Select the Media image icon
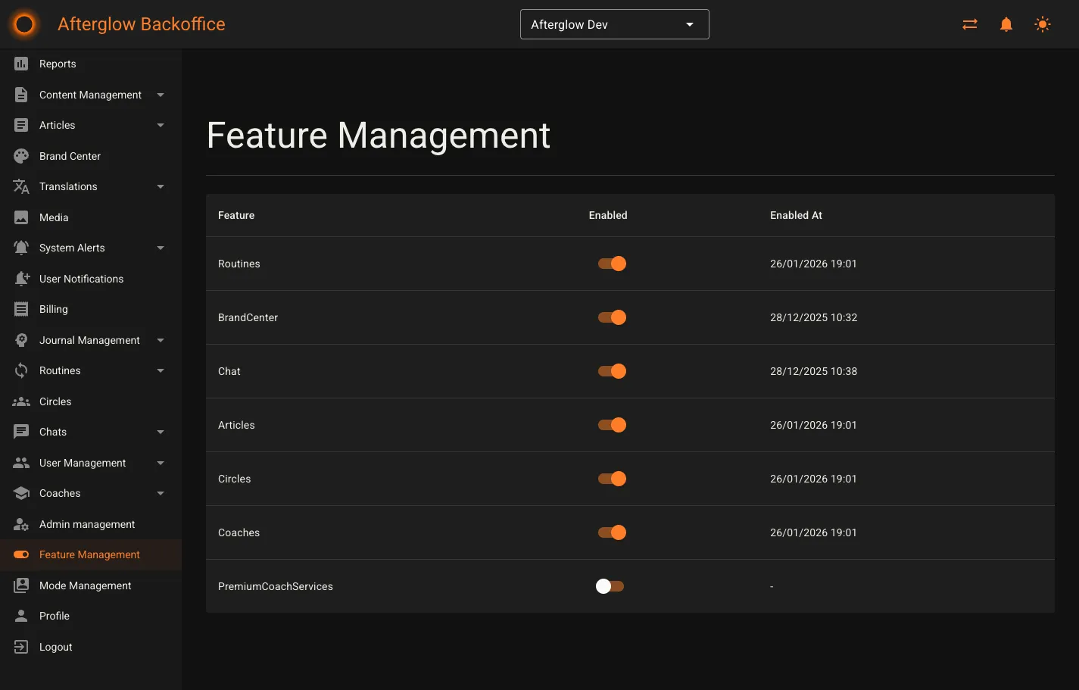1079x690 pixels. coord(20,217)
